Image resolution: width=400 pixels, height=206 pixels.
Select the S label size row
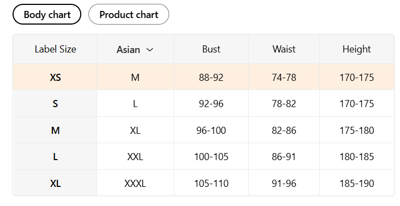[55, 104]
